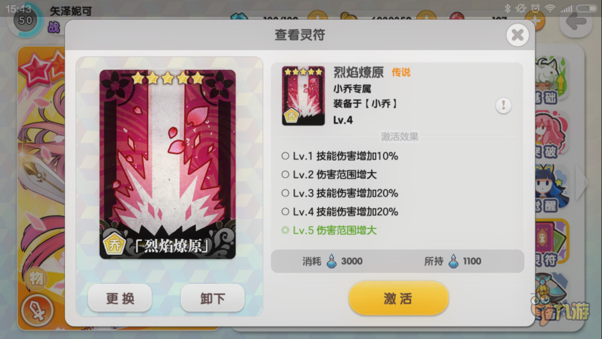Click the player level 50 badge

point(25,20)
